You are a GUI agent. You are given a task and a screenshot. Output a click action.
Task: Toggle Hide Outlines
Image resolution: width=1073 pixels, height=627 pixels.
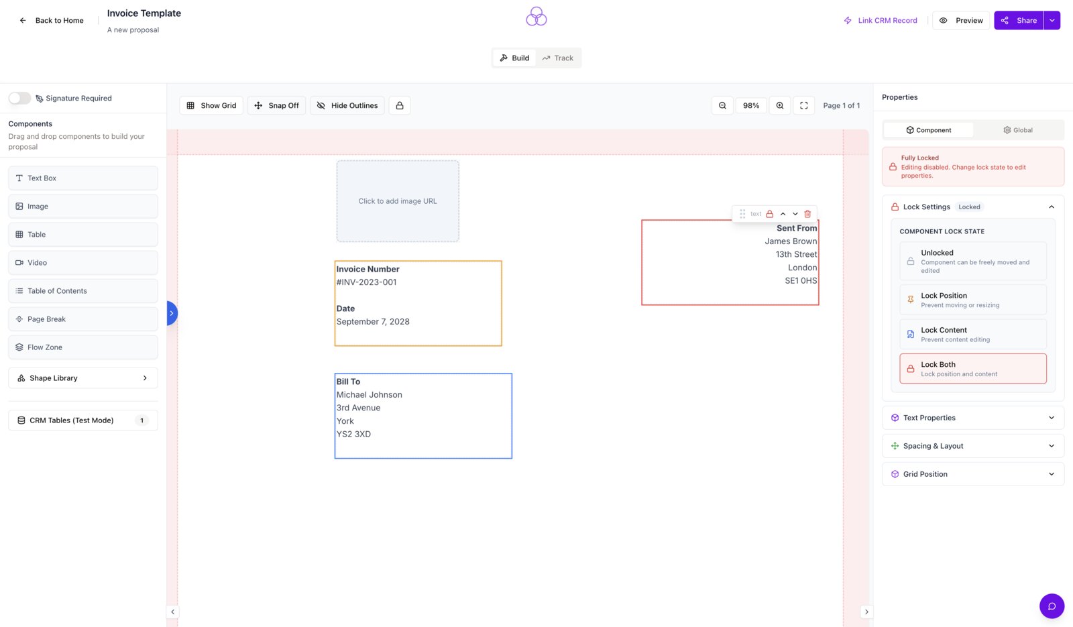click(x=347, y=106)
